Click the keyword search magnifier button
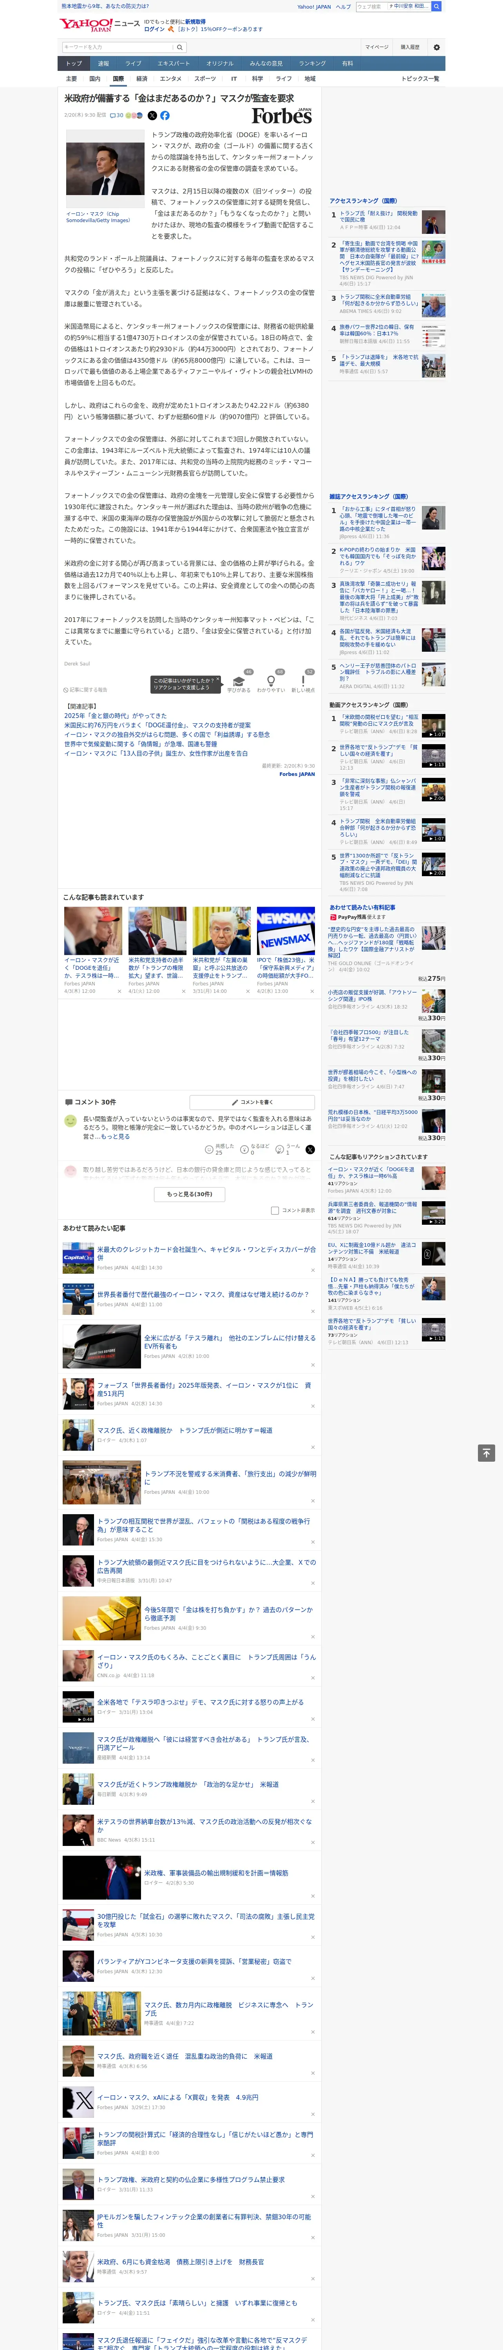 181,47
